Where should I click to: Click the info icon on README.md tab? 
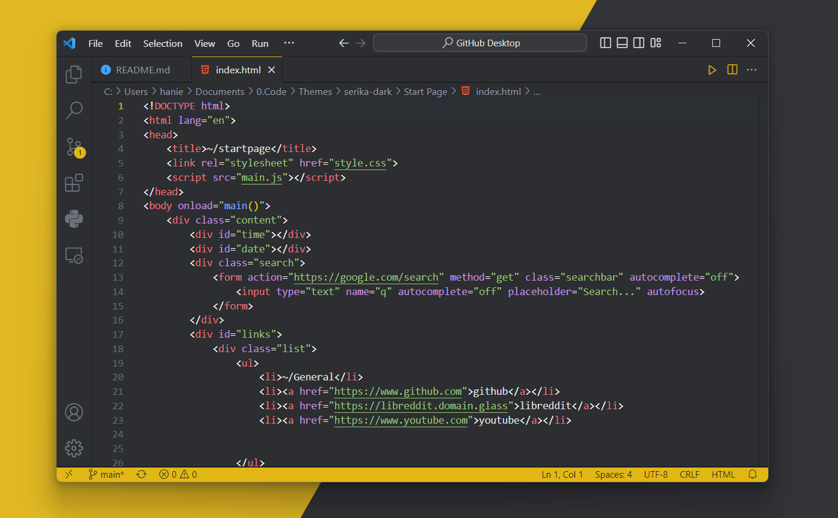(106, 70)
